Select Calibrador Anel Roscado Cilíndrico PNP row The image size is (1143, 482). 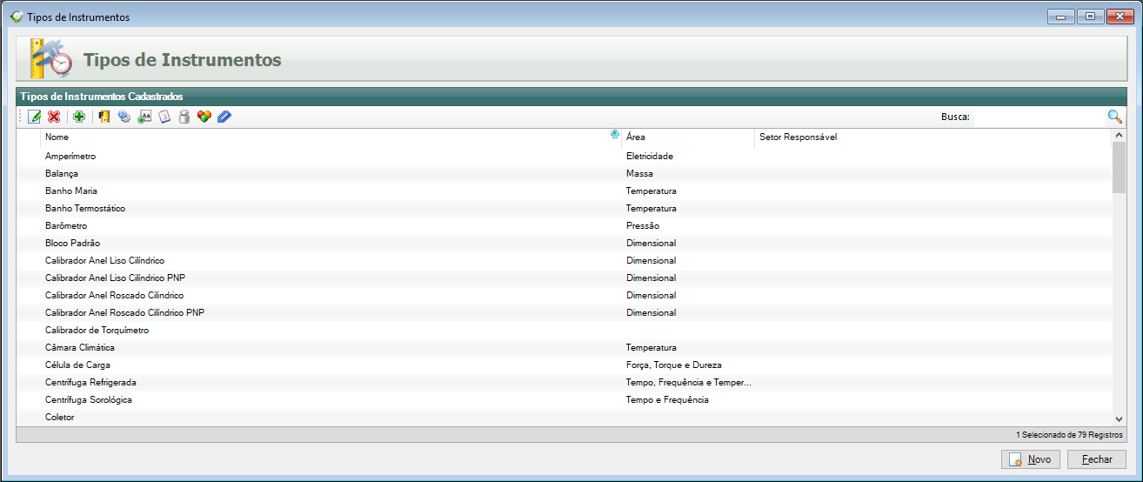pyautogui.click(x=564, y=313)
